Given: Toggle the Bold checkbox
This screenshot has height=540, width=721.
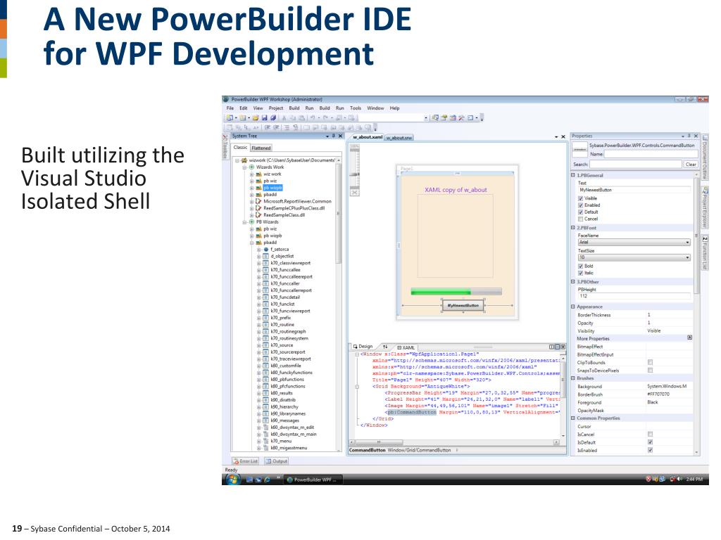Looking at the screenshot, I should [580, 266].
